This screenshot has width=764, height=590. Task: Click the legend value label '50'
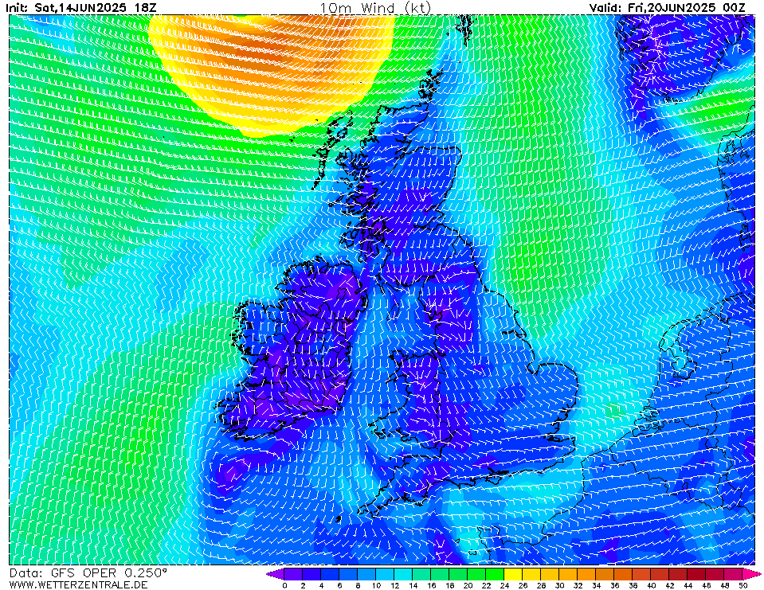743,585
